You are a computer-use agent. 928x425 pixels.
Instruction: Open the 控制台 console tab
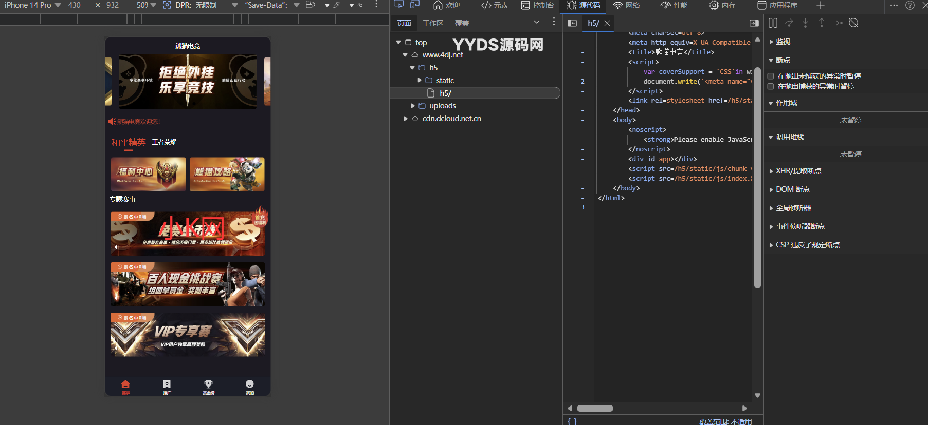tap(537, 5)
